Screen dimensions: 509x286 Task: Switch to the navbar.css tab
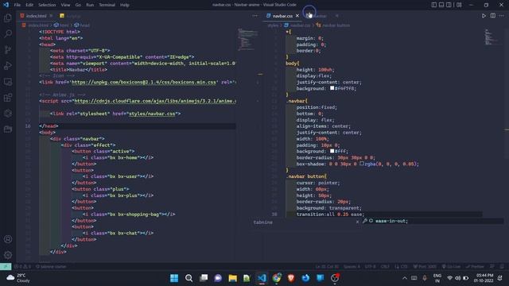[x=282, y=16]
